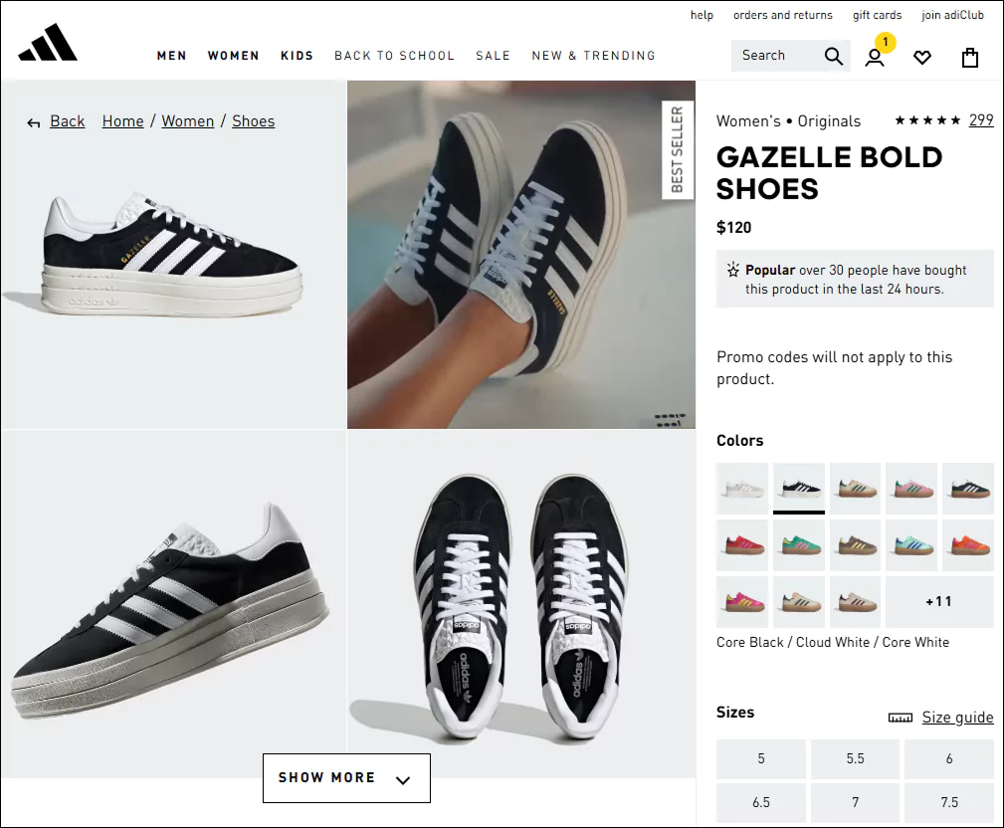Open the BACK TO SCHOOL menu
This screenshot has height=828, width=1004.
(394, 56)
